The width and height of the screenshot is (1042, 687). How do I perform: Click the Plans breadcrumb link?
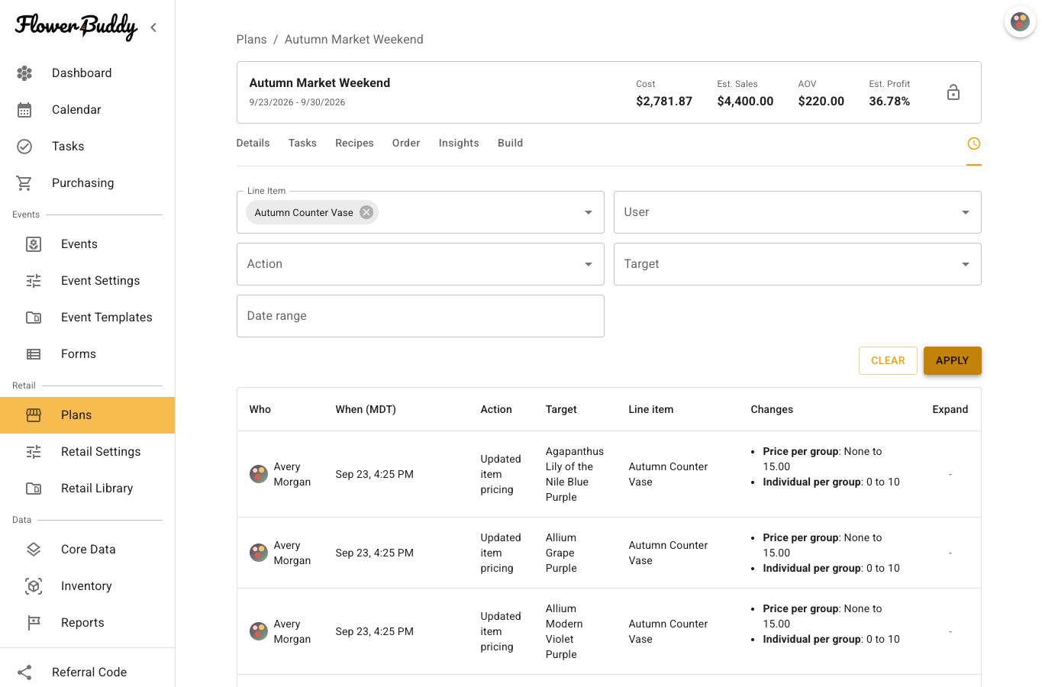pos(252,40)
